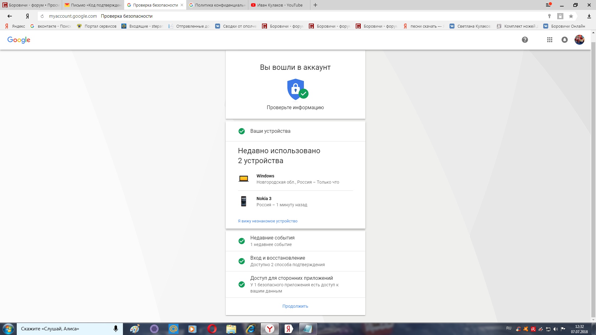Screen dimensions: 596x335
Task: Open the Notepad taskbar icon
Action: [308, 329]
